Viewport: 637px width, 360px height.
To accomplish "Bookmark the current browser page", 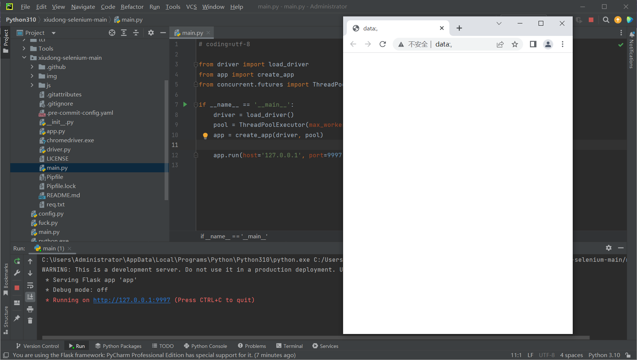I will pyautogui.click(x=515, y=44).
